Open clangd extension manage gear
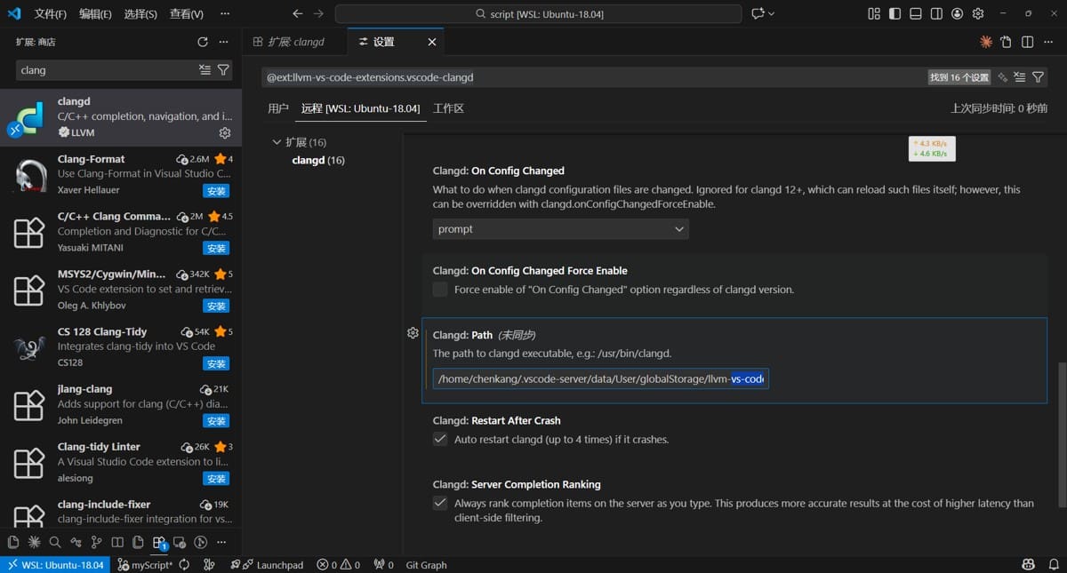Screen dimensions: 1067x573 (x=225, y=132)
